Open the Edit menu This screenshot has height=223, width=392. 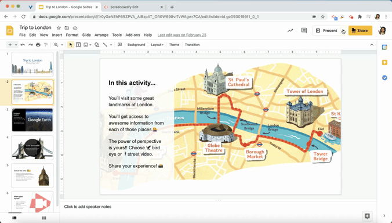click(32, 35)
